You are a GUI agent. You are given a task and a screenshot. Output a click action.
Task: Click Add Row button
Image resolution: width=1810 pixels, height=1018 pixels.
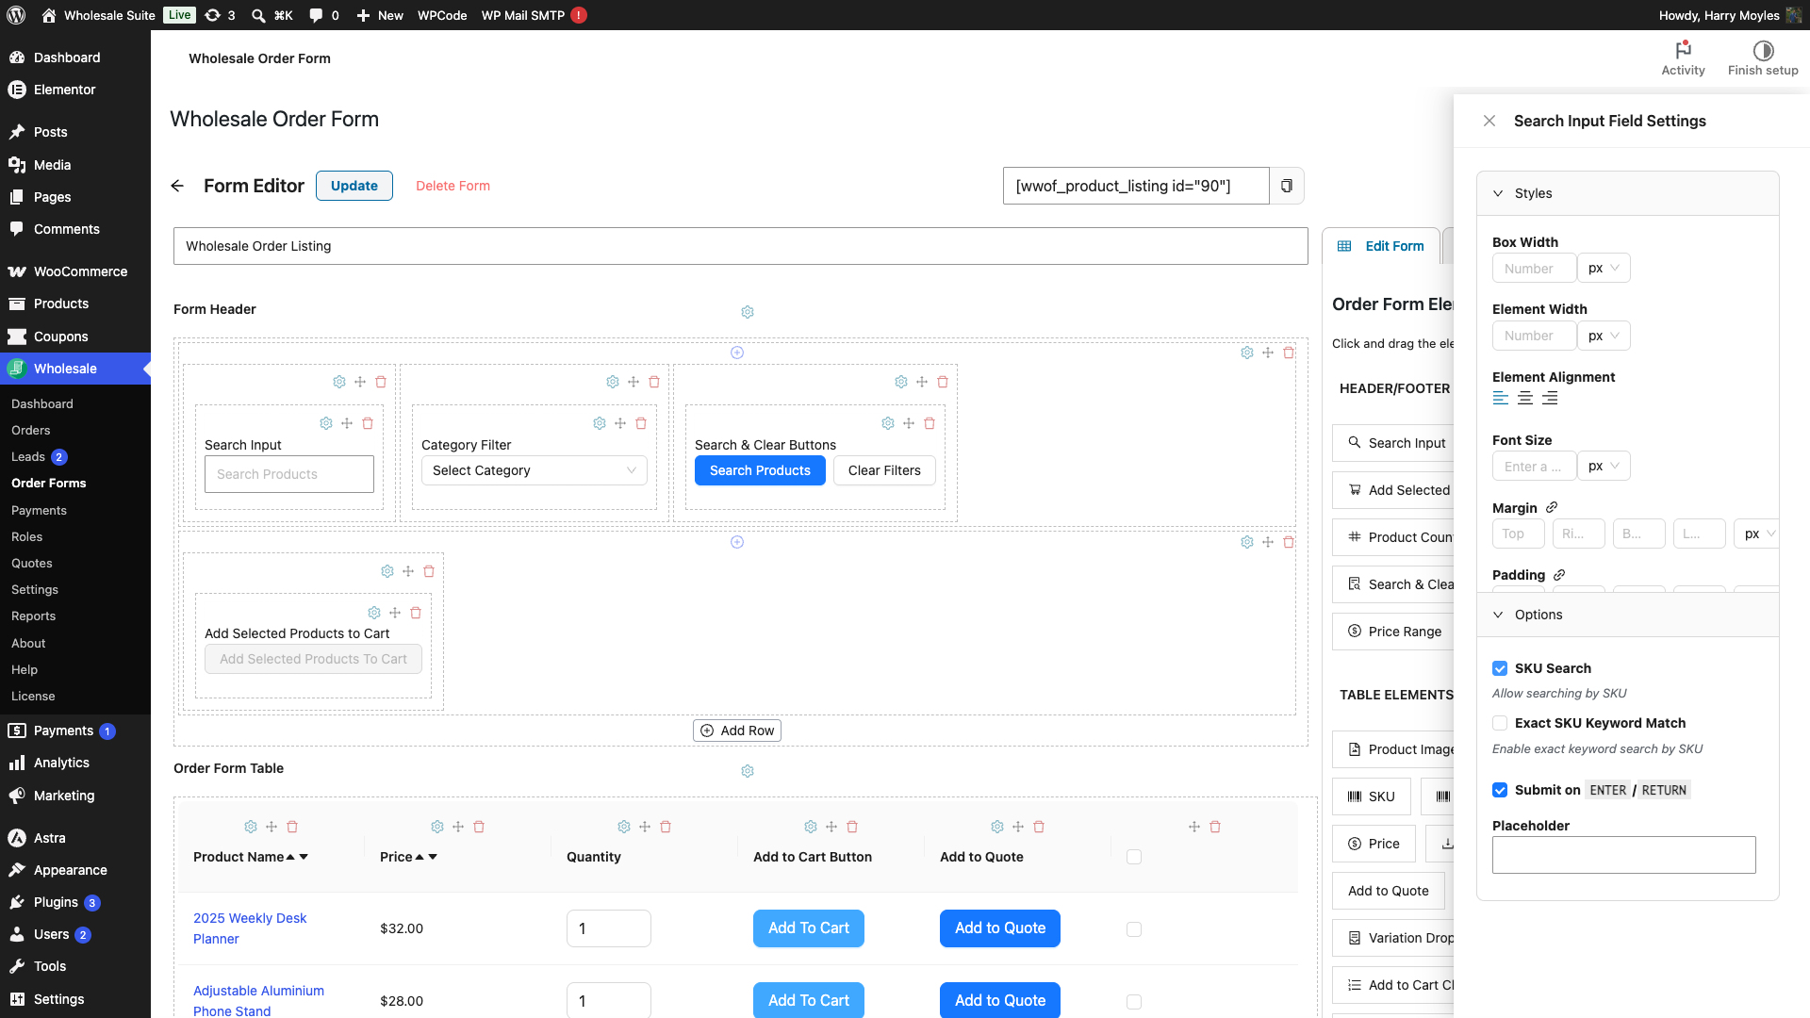coord(737,731)
